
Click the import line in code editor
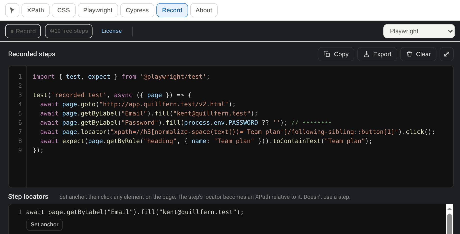click(121, 77)
